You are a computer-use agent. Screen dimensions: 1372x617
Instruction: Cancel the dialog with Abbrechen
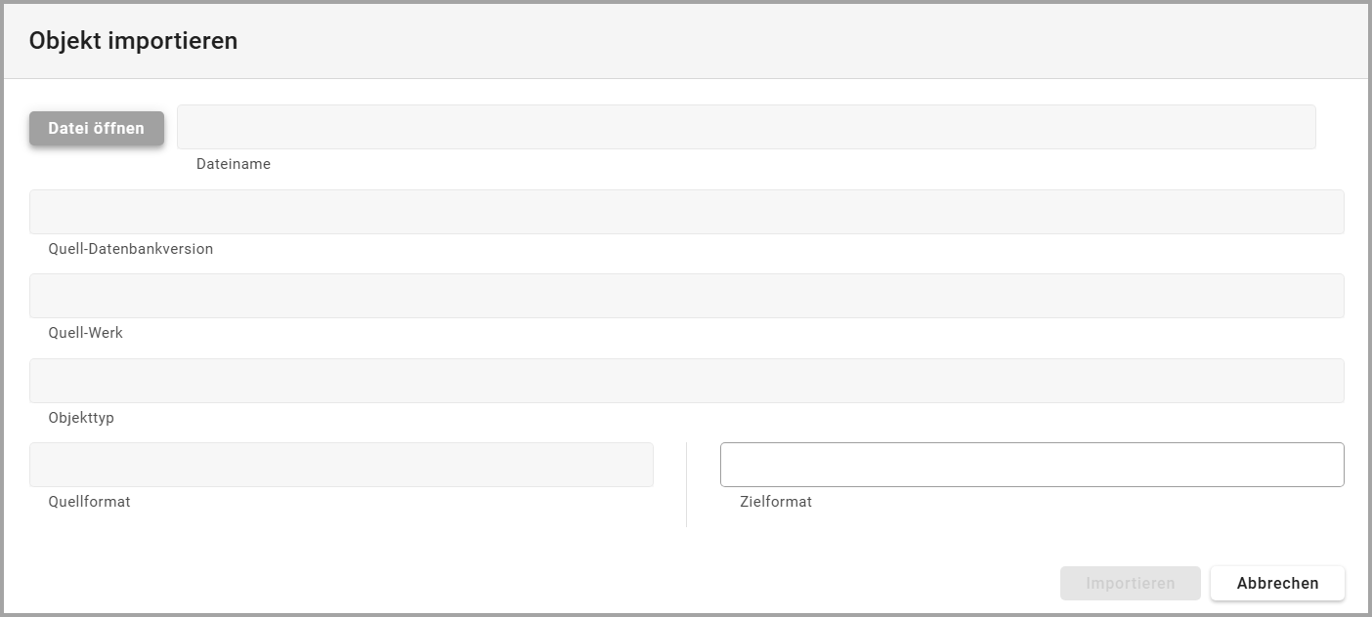pyautogui.click(x=1277, y=583)
